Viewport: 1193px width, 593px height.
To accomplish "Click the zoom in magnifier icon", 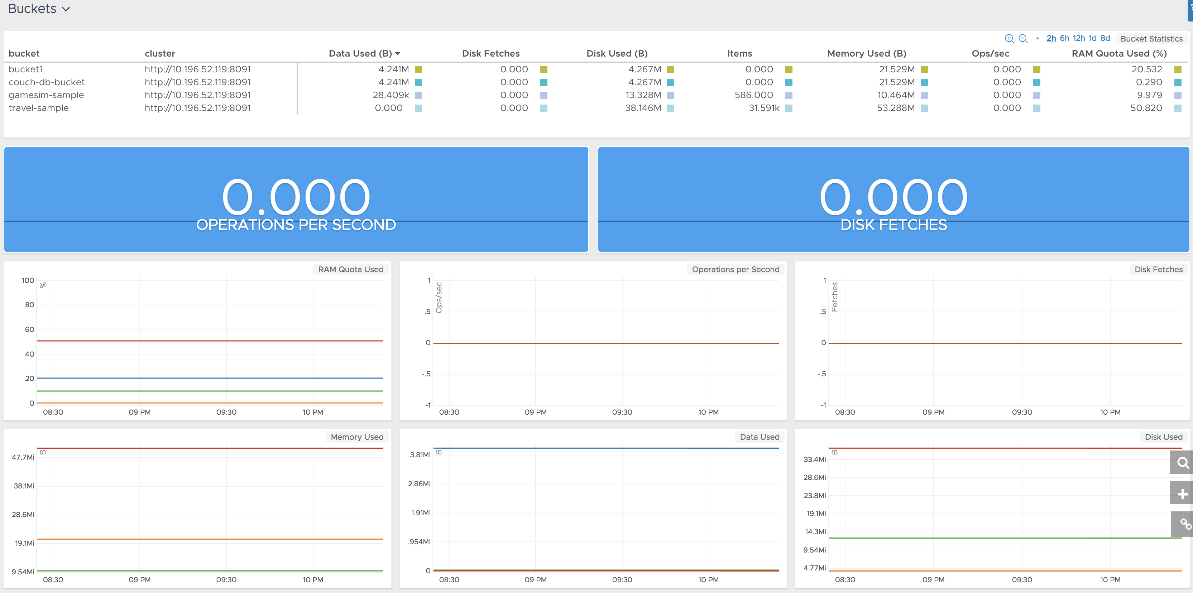I will coord(1009,38).
